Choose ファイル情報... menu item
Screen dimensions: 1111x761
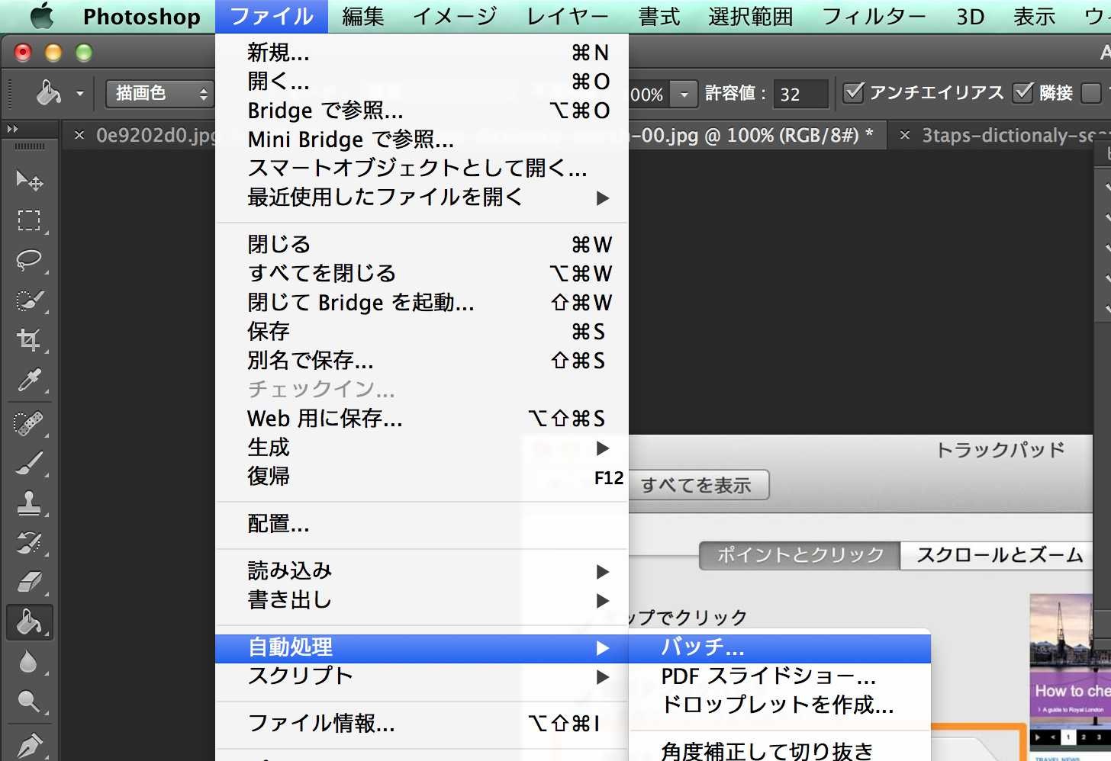(422, 724)
